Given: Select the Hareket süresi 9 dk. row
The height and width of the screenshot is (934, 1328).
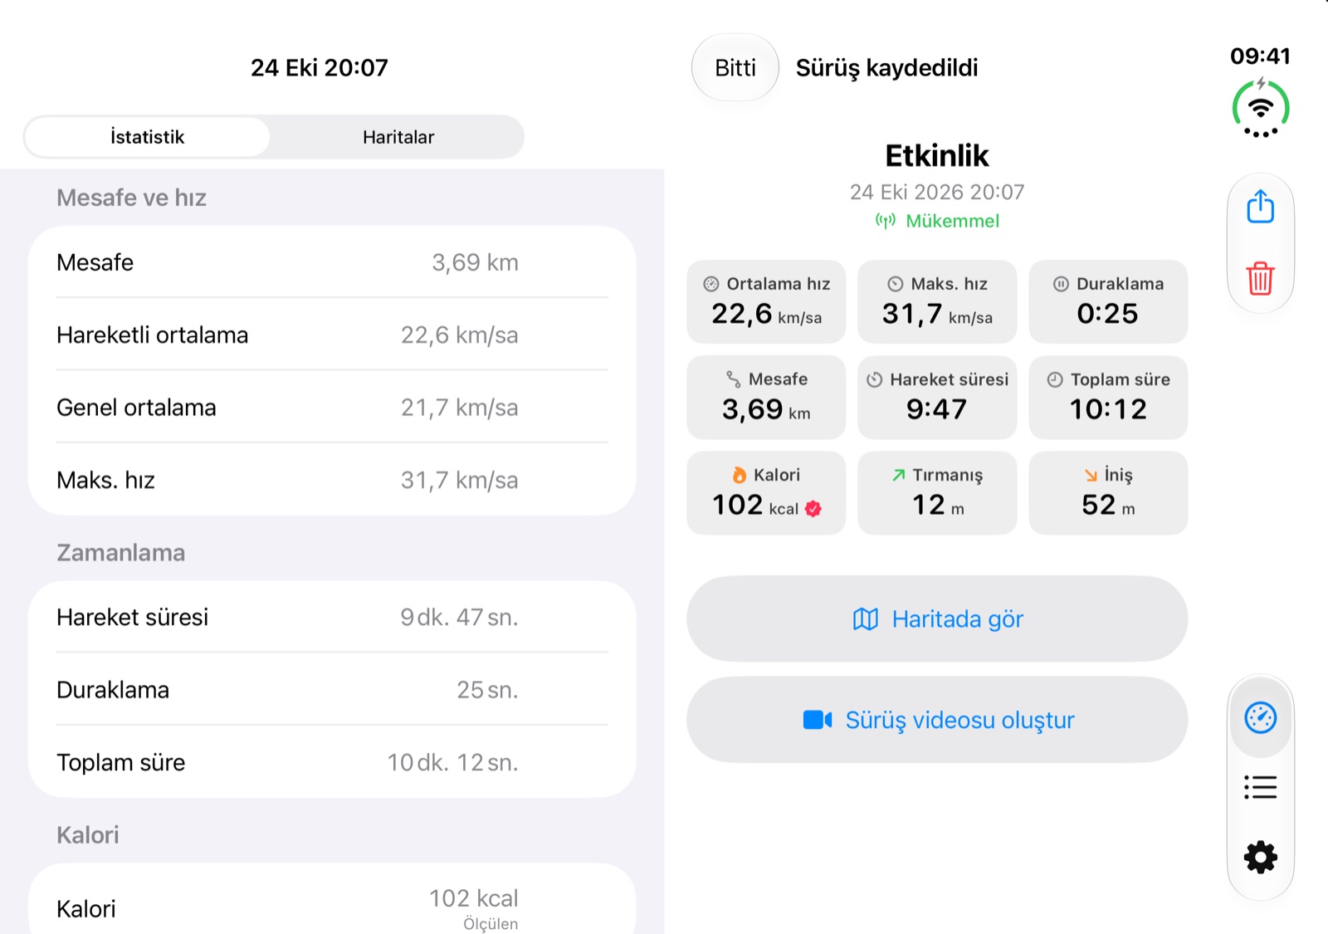Looking at the screenshot, I should pos(332,617).
